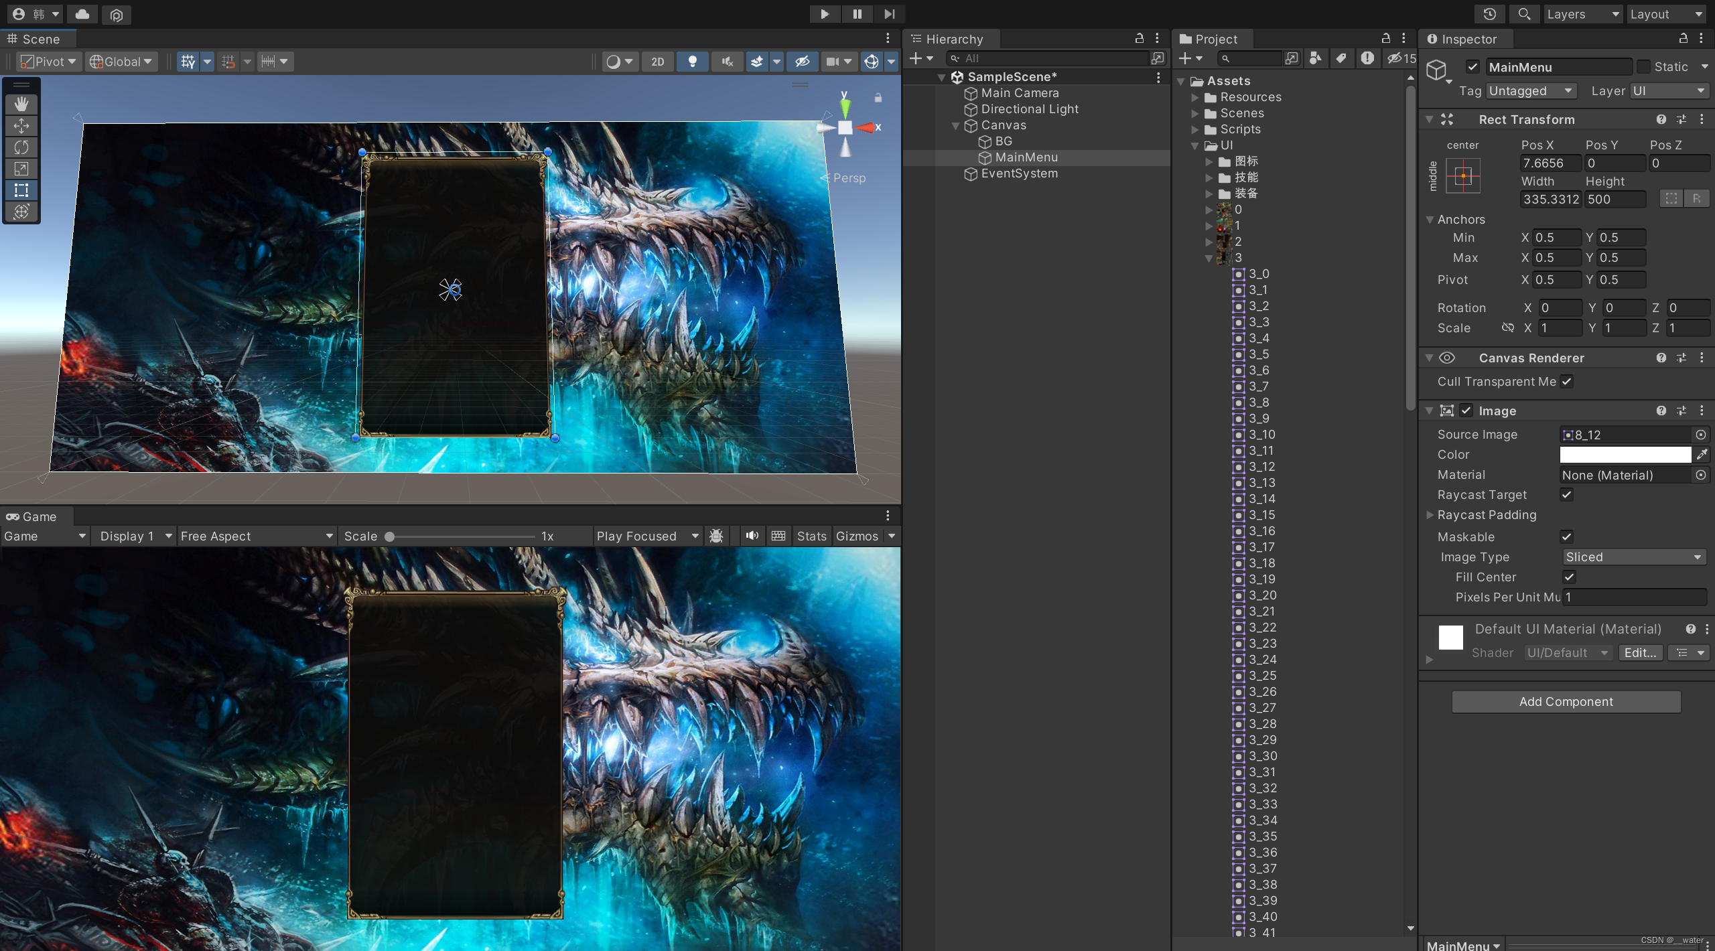
Task: Open the anchor presets box
Action: coord(1463,176)
